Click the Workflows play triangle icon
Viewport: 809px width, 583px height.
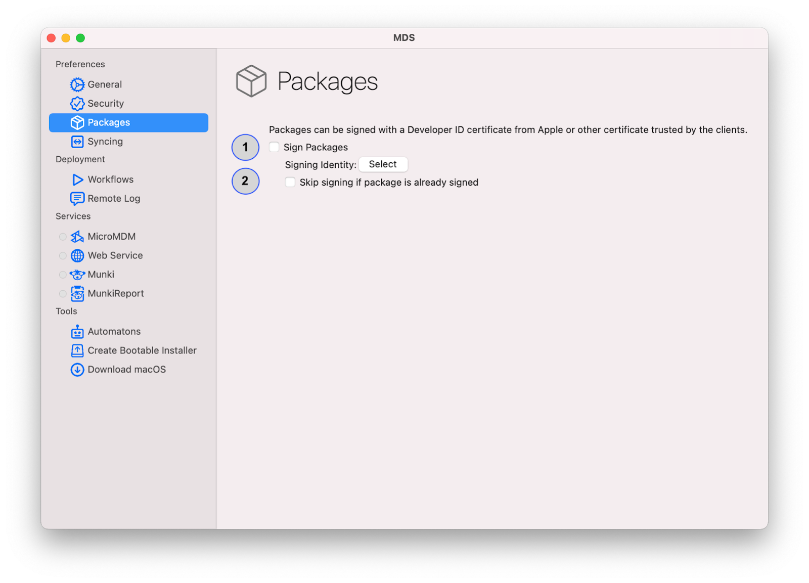[x=77, y=180]
